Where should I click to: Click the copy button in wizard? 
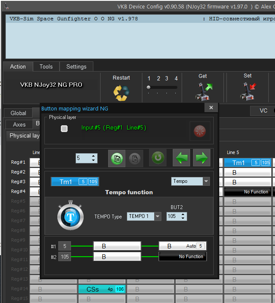point(117,158)
